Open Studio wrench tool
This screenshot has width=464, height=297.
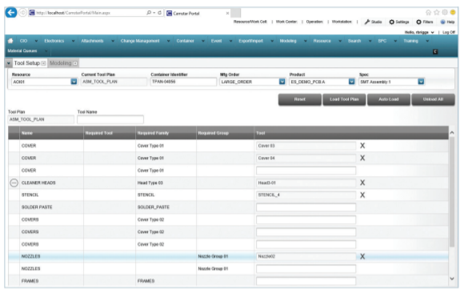click(373, 22)
